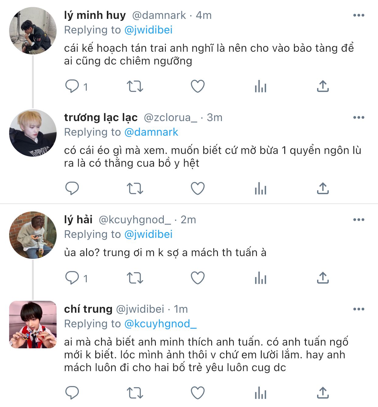This screenshot has width=378, height=407.
Task: Open more options on lý hải's tweet
Action: pyautogui.click(x=359, y=220)
